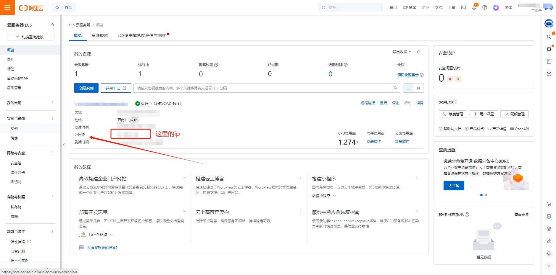Open the 工单 menu in top bar

tap(452, 7)
